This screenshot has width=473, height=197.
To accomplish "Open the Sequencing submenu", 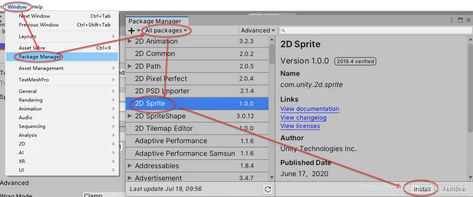I will click(62, 126).
